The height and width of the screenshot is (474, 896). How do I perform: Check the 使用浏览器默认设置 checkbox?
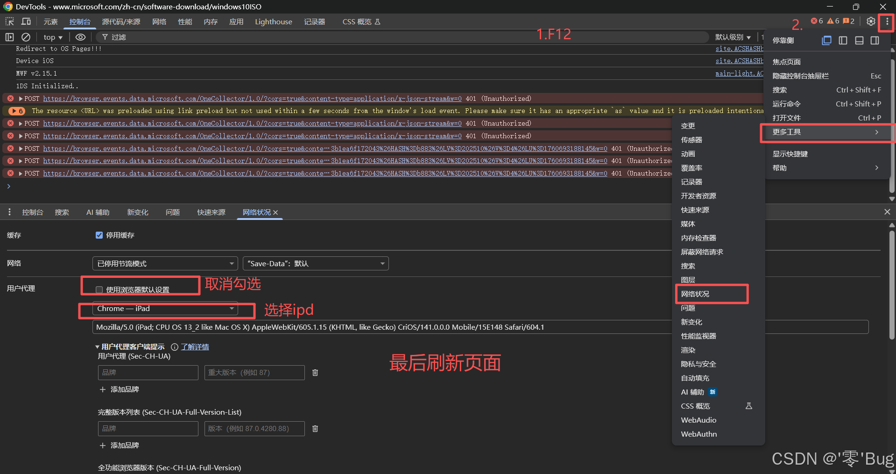[x=99, y=290]
